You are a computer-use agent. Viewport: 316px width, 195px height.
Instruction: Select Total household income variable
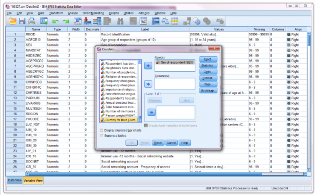pos(119,107)
